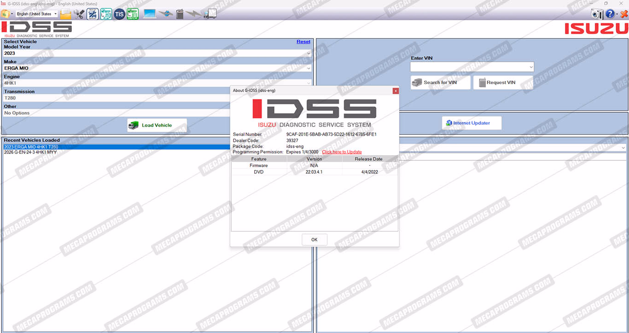Take a screenshot with the camera icon
629x333 pixels.
[597, 14]
